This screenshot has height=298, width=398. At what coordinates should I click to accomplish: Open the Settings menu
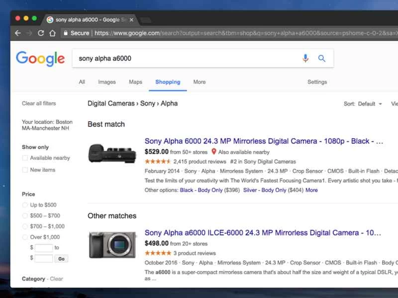coord(317,82)
